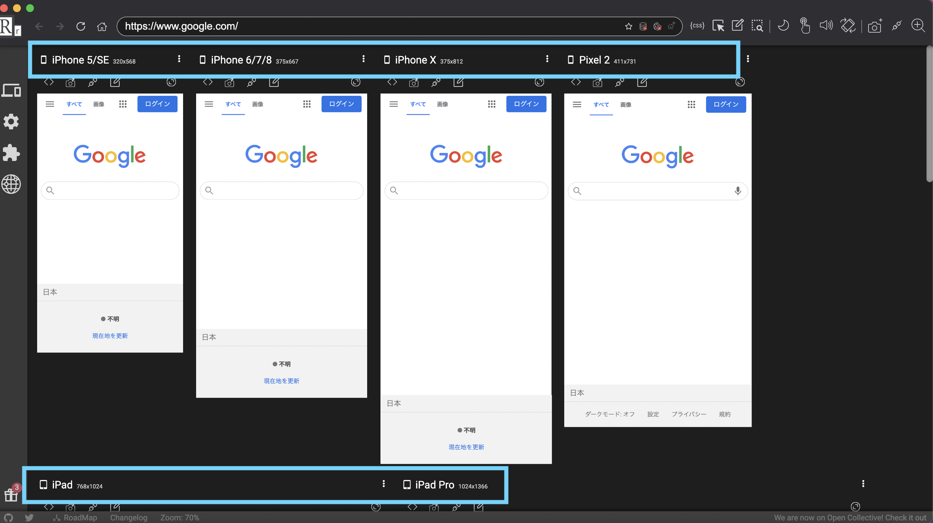The height and width of the screenshot is (523, 933).
Task: Open the Changelog link
Action: 129,517
